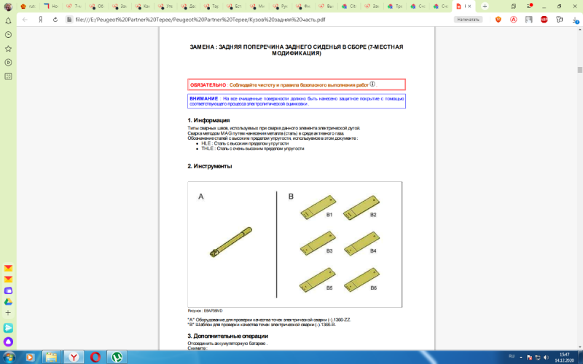Click the Yandex 'Я' home button
Viewport: 583px width, 364px height.
pyautogui.click(x=41, y=20)
